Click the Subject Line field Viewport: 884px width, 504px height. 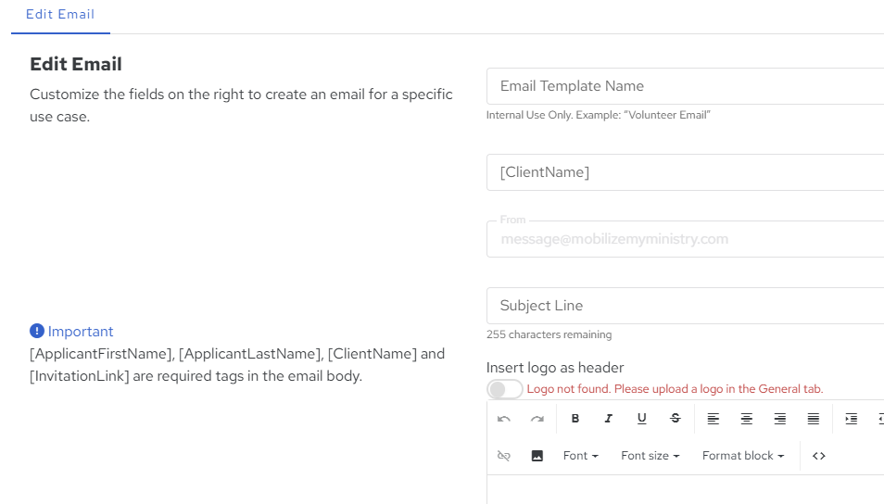[685, 306]
